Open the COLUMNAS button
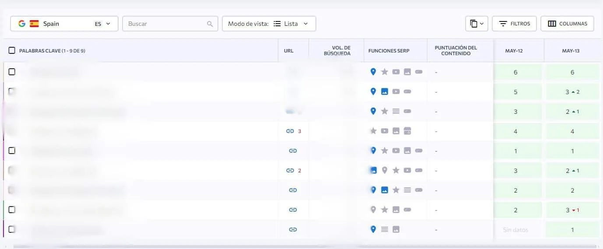This screenshot has height=249, width=603. point(568,24)
